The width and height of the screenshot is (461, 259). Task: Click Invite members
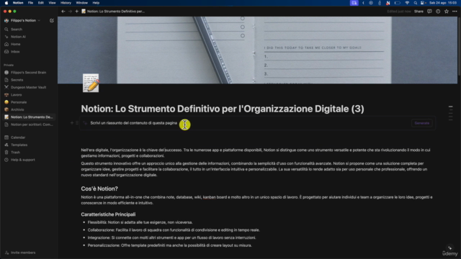(23, 253)
